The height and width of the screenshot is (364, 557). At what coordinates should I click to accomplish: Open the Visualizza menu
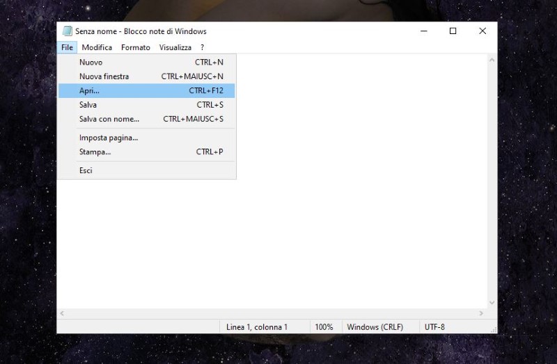tap(175, 47)
